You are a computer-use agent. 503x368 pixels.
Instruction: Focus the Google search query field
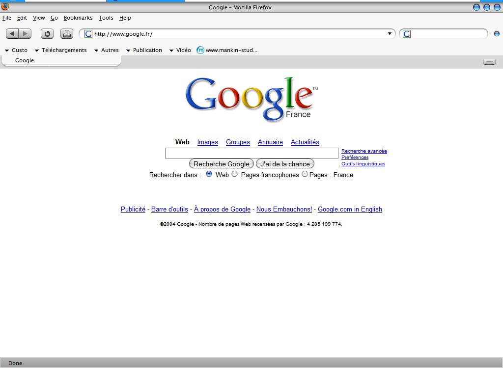pos(251,153)
